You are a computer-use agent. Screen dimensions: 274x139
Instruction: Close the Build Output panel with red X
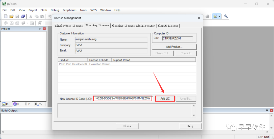(x=271, y=110)
